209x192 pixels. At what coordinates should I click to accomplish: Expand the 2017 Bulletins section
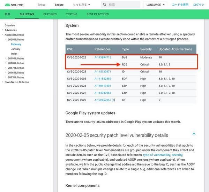pyautogui.click(x=6, y=68)
